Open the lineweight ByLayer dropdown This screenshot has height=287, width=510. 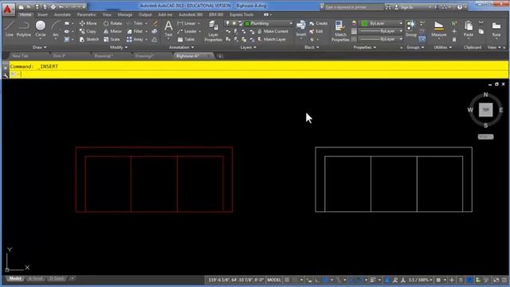(x=381, y=31)
